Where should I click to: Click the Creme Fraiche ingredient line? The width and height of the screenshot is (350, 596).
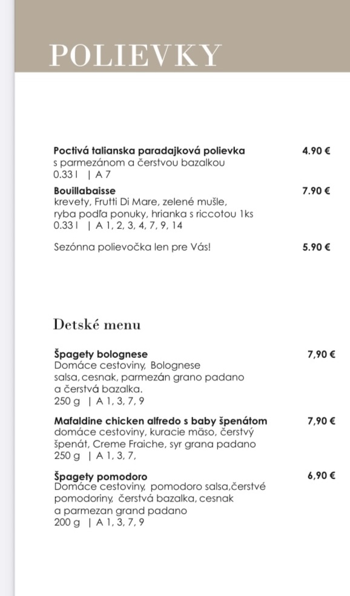pos(154,445)
